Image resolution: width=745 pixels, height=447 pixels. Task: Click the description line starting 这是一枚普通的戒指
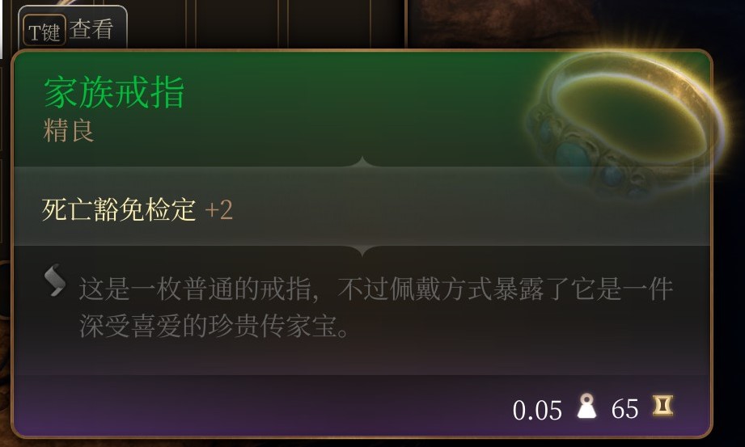pos(376,289)
